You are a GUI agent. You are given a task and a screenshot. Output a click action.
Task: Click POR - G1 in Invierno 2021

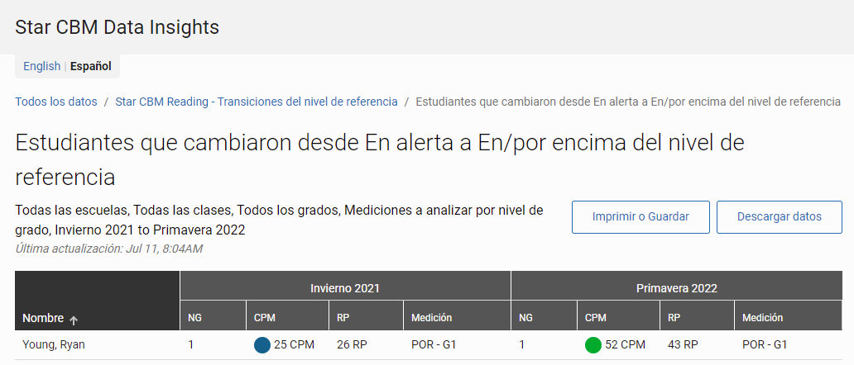434,345
